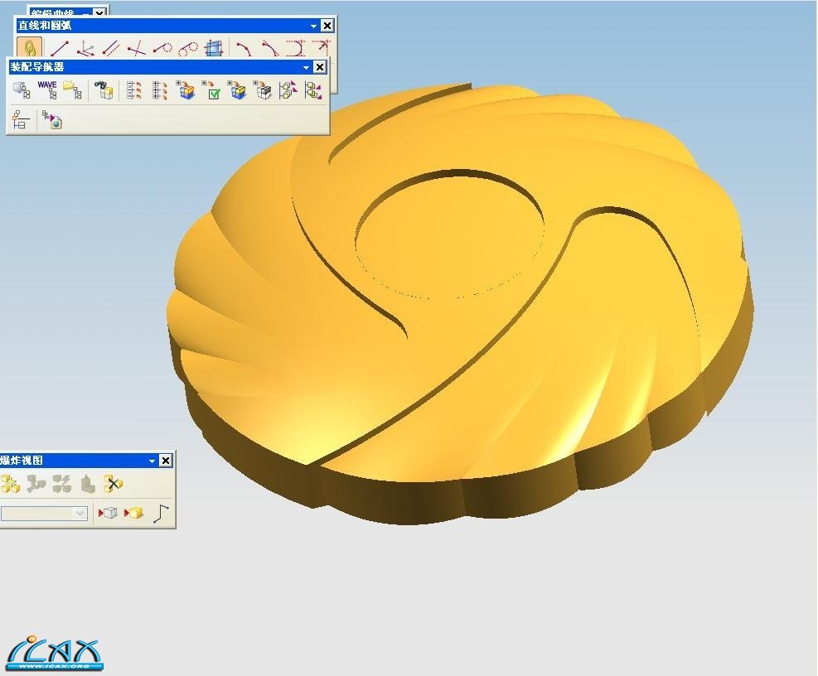
Task: Click the gray cubes with arrow icon
Action: pos(263,89)
